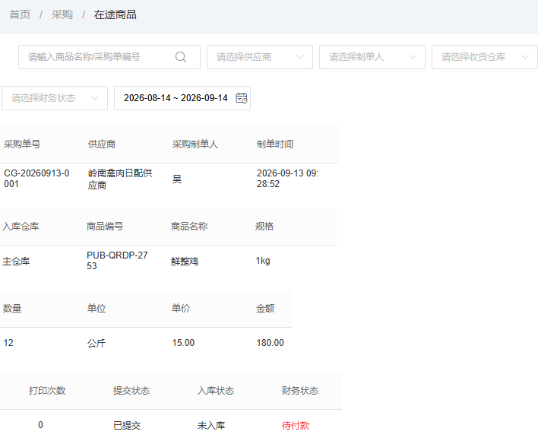Click the unit price 15.00 cell
The width and height of the screenshot is (538, 441).
pyautogui.click(x=183, y=343)
